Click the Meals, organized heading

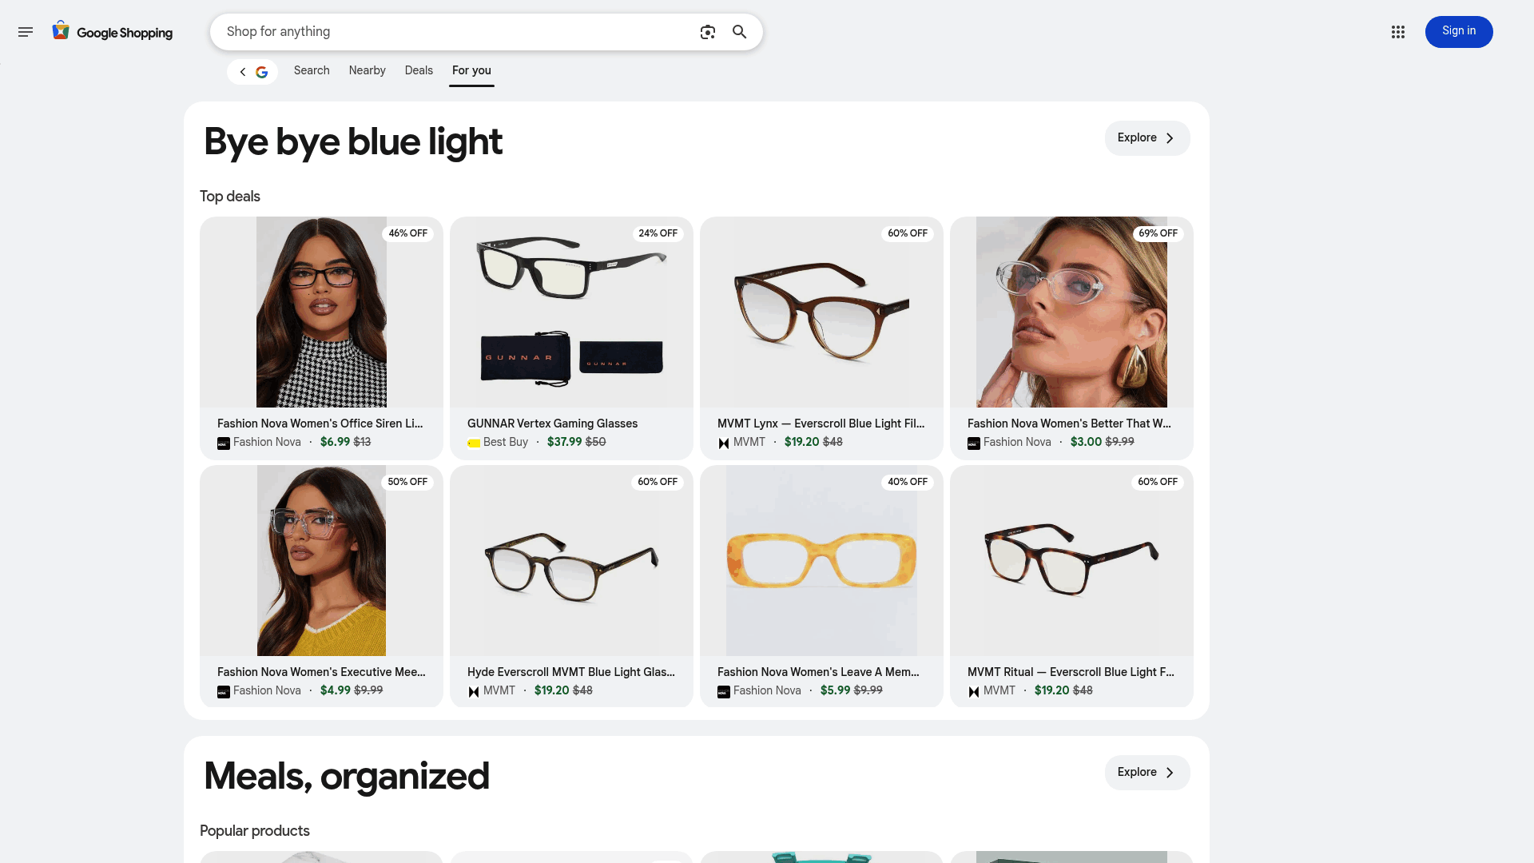pyautogui.click(x=347, y=777)
